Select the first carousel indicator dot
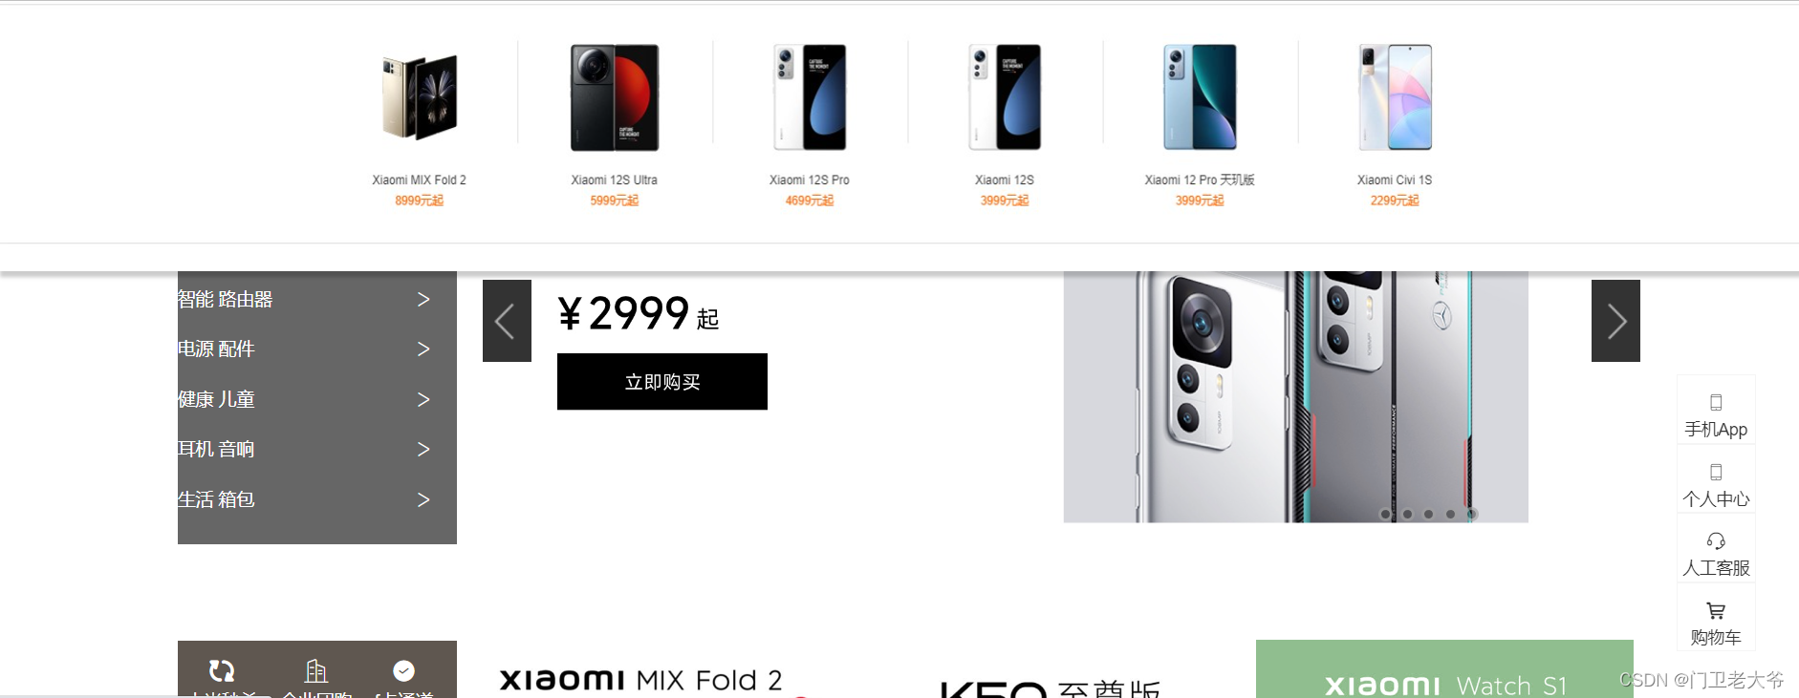Viewport: 1799px width, 698px height. 1386,514
